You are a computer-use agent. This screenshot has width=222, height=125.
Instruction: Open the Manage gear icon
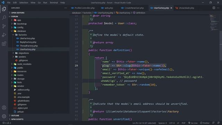coord(4,116)
